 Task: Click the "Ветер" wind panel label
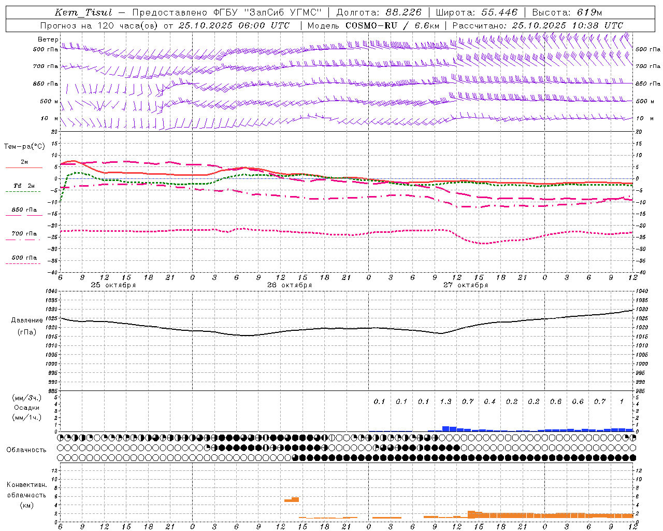click(x=48, y=39)
